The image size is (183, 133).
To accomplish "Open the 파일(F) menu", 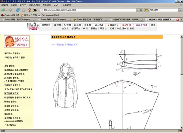I will click(x=4, y=5).
